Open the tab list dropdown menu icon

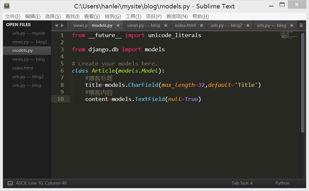click(301, 25)
